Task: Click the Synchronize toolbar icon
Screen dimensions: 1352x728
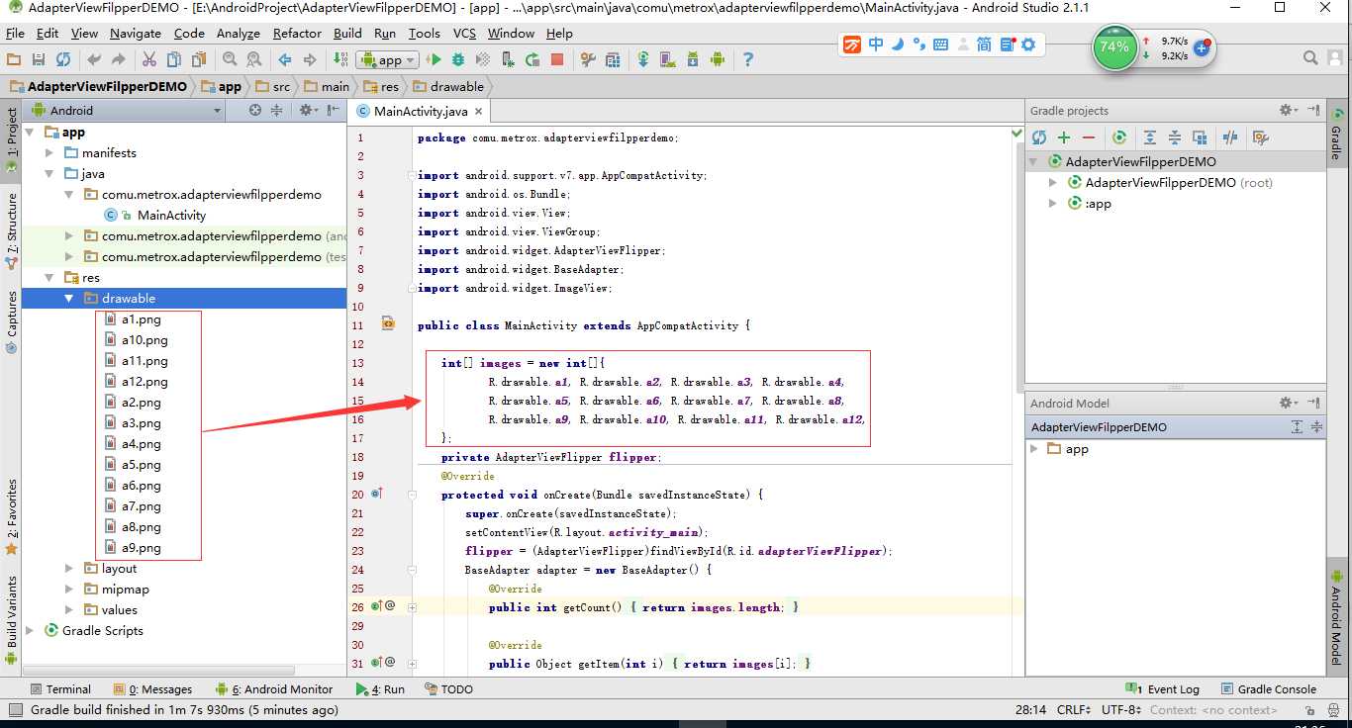Action: click(x=63, y=59)
